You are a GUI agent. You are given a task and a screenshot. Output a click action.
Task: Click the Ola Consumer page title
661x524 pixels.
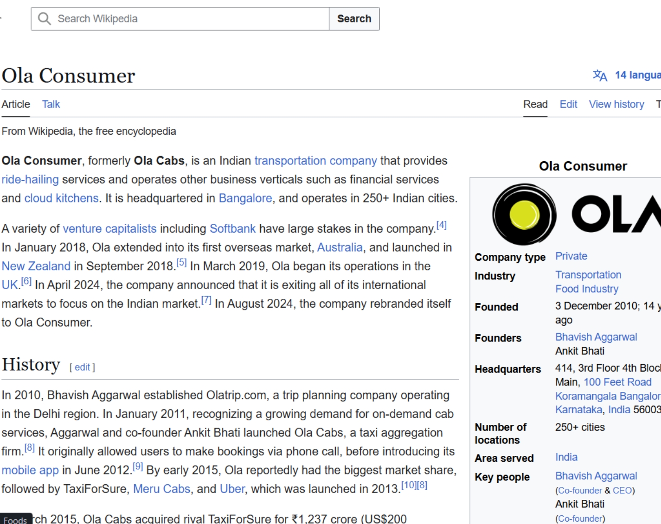coord(69,76)
